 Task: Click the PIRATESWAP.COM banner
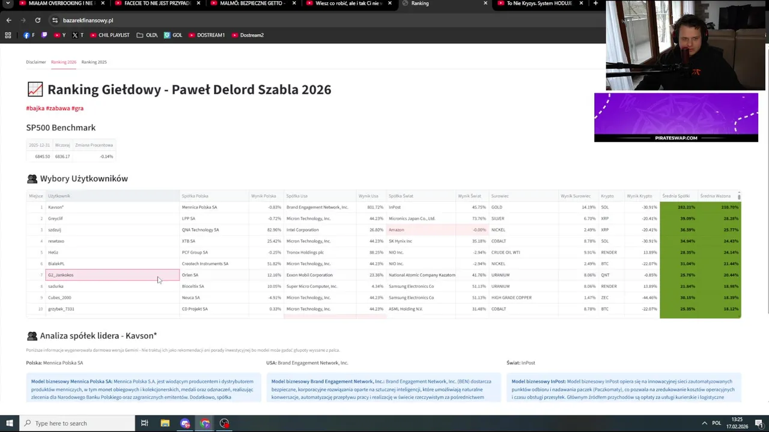[x=676, y=118]
